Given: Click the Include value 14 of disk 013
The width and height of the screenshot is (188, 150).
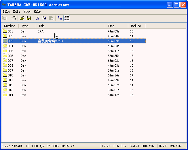Looking at the screenshot, I should pos(132,90).
